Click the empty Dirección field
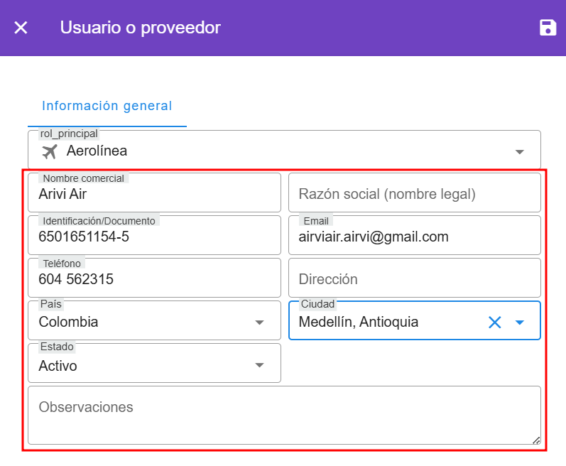Viewport: 566px width, 466px height. (x=414, y=279)
